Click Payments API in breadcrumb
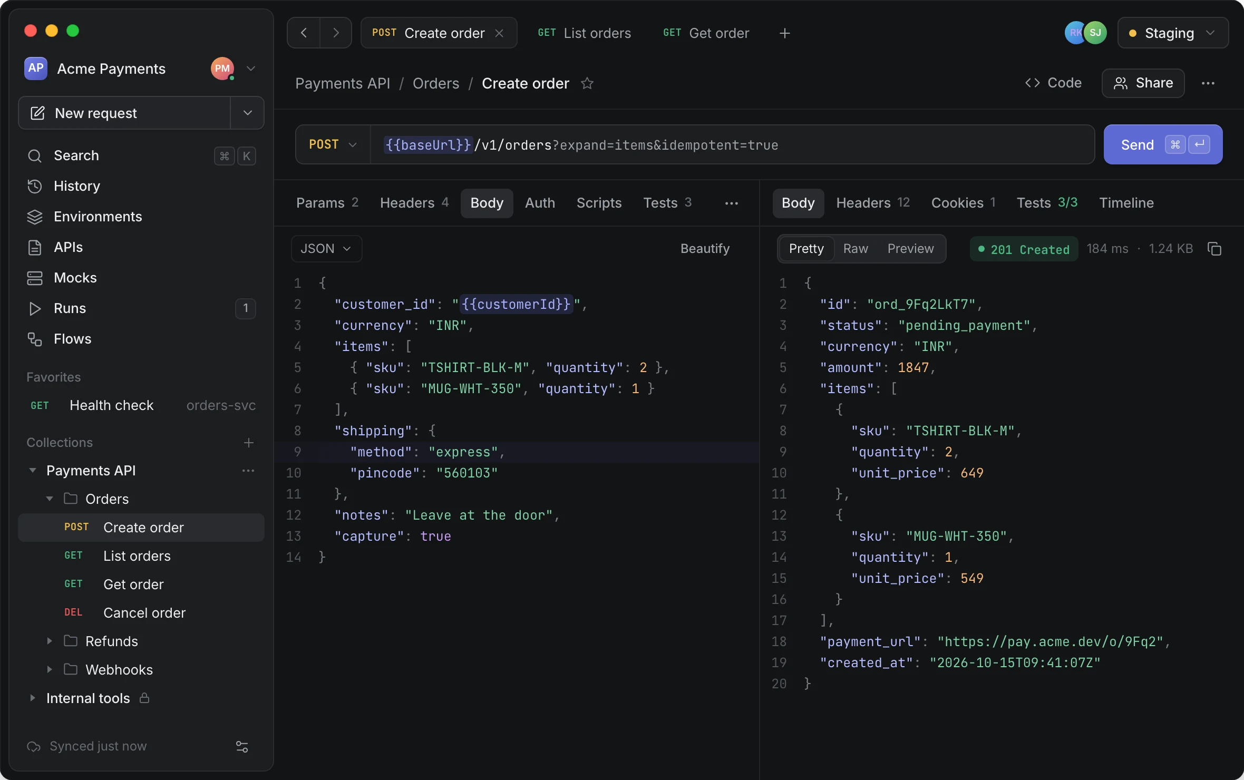This screenshot has width=1244, height=780. click(x=343, y=83)
